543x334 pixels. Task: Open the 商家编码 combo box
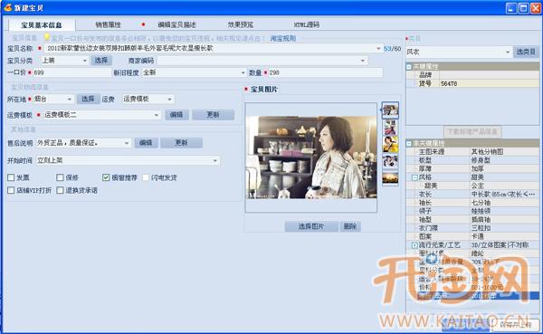(x=262, y=61)
